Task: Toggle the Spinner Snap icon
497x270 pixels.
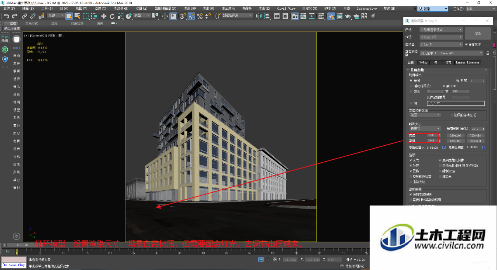Action: 208,16
